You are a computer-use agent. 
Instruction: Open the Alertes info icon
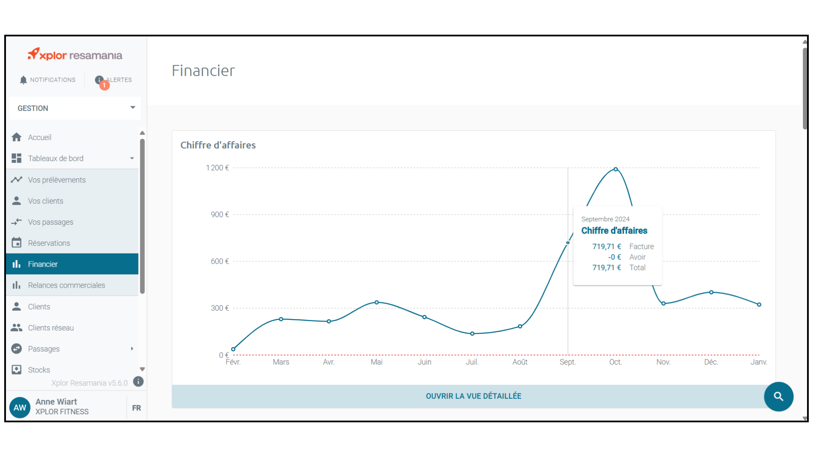point(100,80)
